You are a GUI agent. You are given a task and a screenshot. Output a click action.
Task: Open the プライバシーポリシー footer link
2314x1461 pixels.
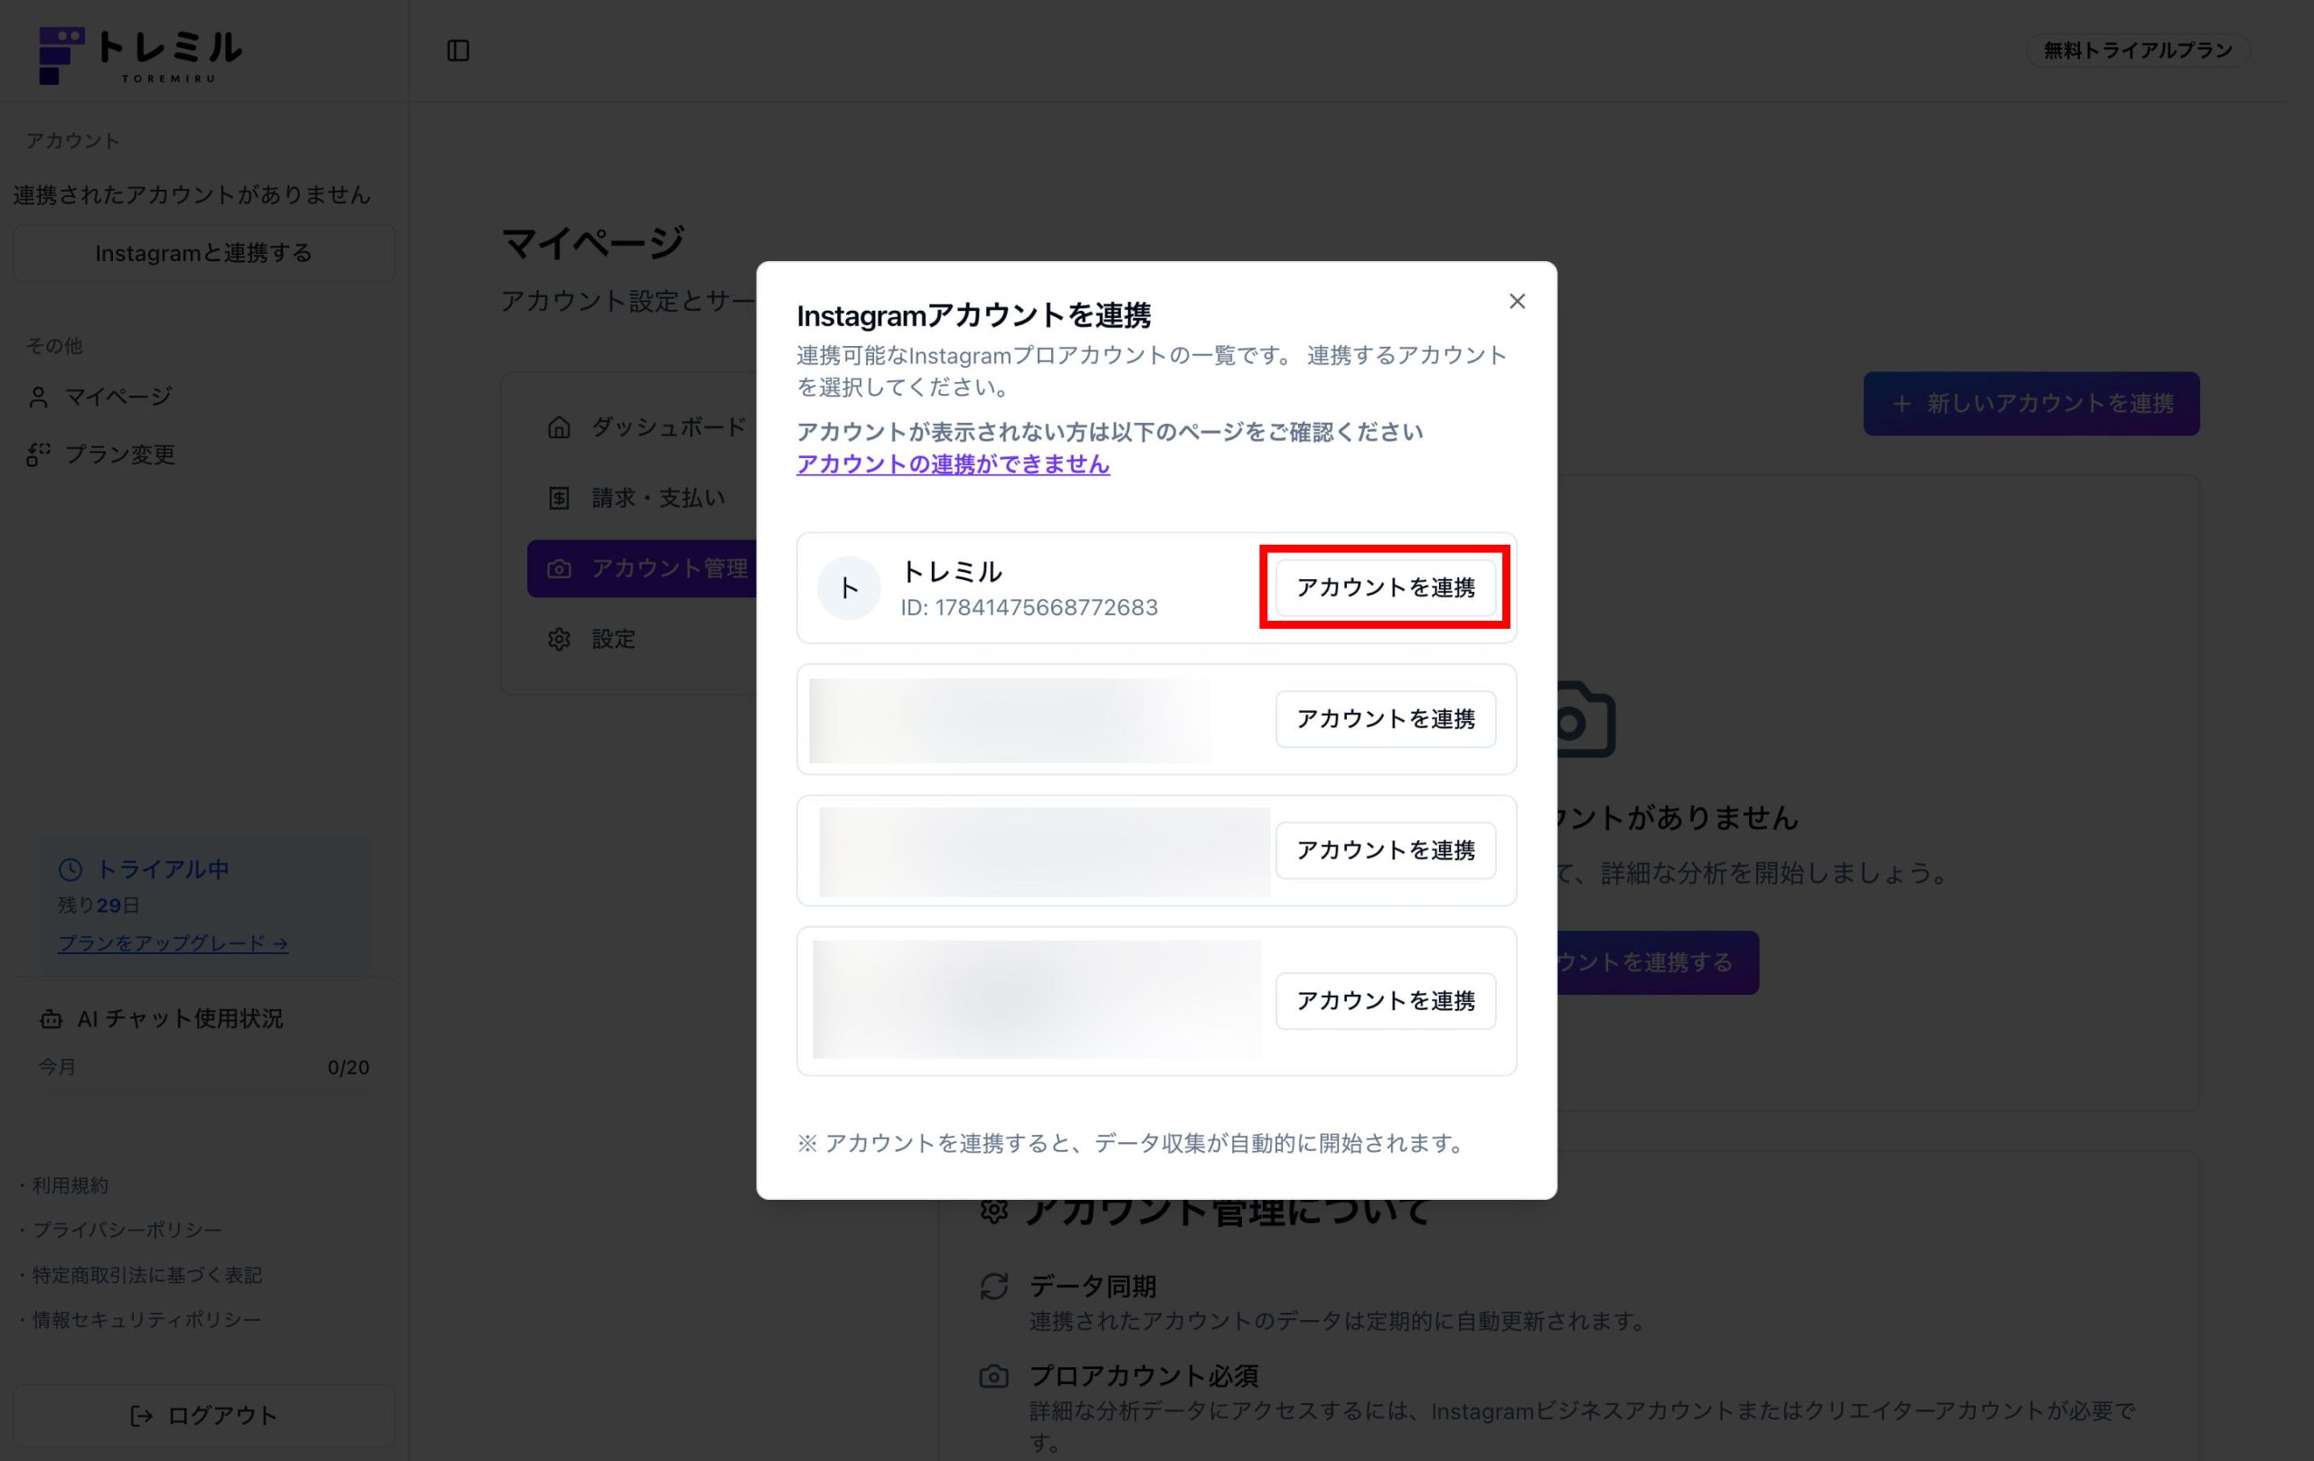pos(127,1230)
